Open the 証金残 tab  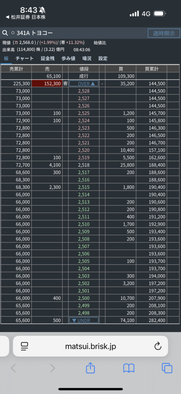(48, 58)
